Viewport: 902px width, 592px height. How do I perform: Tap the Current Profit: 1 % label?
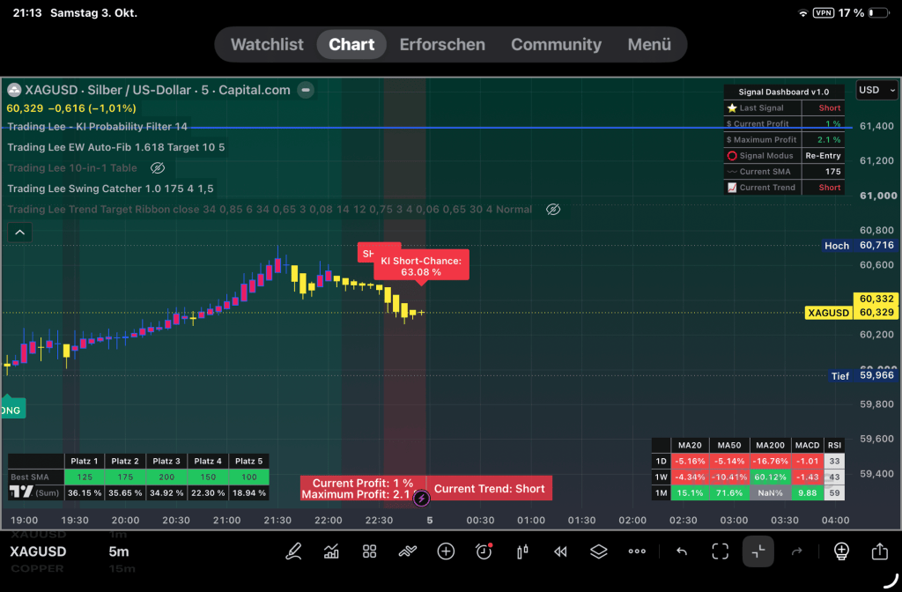[362, 483]
